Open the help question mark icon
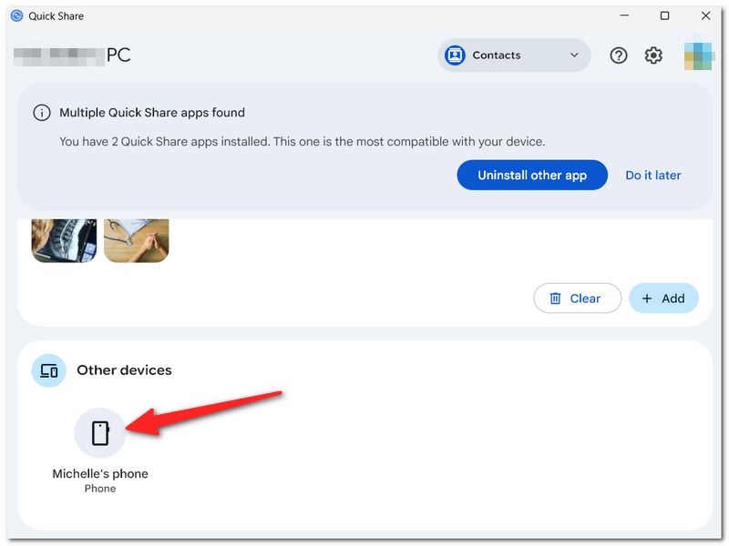Image resolution: width=729 pixels, height=546 pixels. (619, 56)
